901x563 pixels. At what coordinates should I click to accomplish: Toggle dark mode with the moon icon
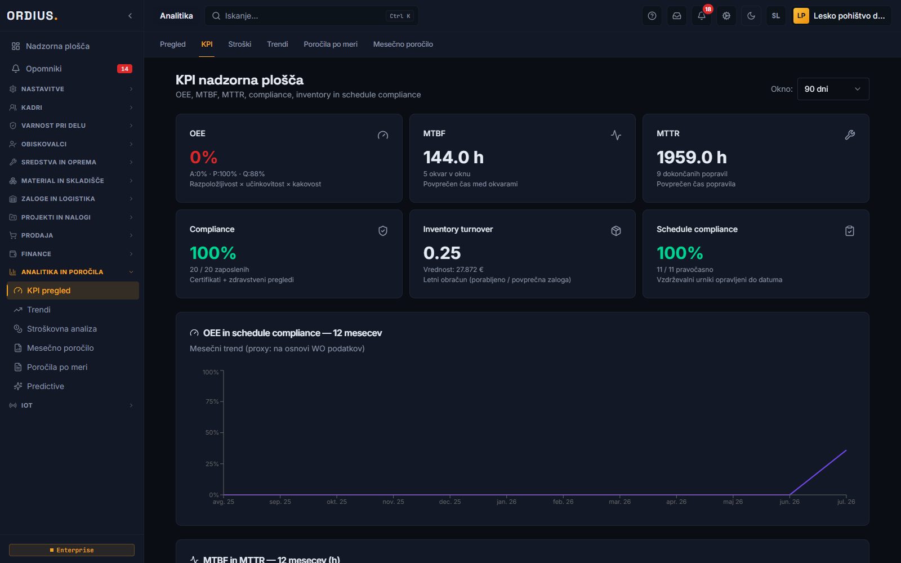click(x=751, y=16)
